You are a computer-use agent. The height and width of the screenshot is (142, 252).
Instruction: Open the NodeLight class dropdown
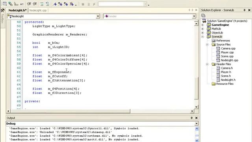(x=98, y=16)
